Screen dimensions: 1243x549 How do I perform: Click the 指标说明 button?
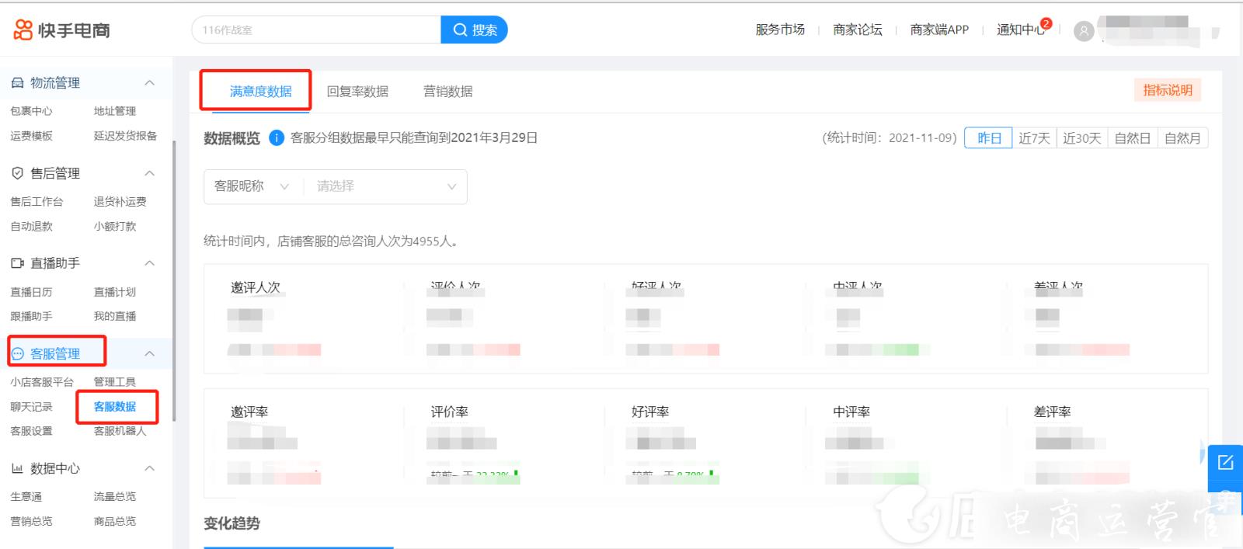point(1167,90)
